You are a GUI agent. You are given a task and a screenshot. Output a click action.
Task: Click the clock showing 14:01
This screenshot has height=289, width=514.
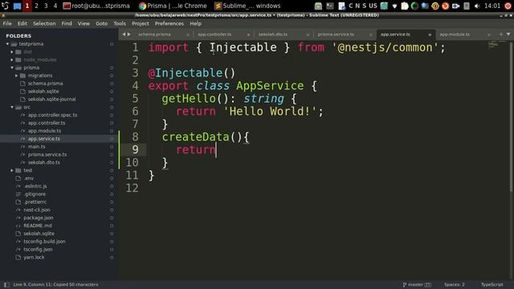pos(492,6)
